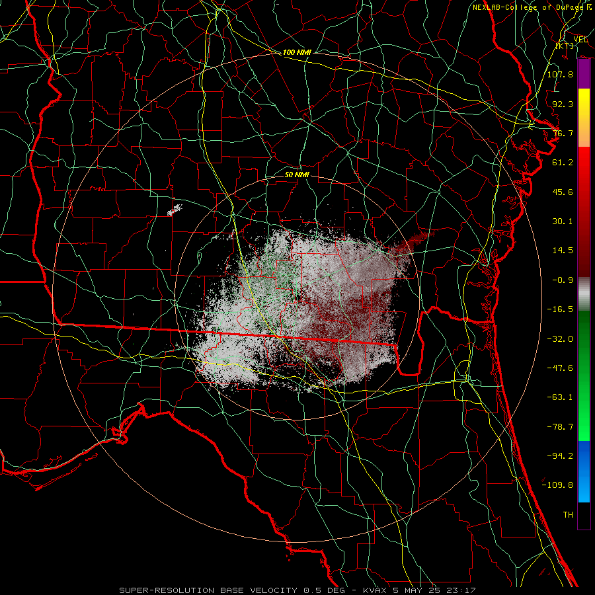The width and height of the screenshot is (595, 595).
Task: Click the 61.2 legend value
Action: tap(563, 163)
